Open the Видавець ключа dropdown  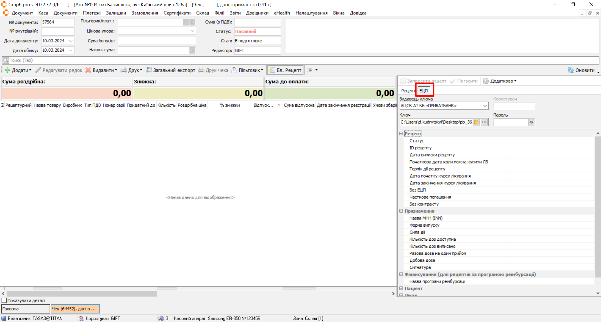click(485, 106)
